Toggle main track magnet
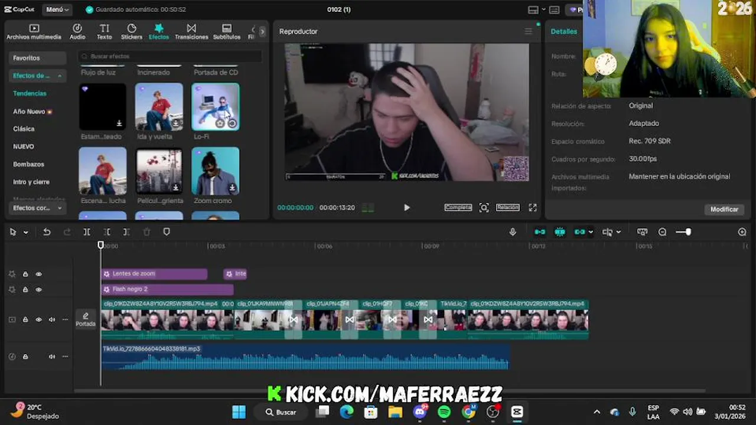The width and height of the screenshot is (756, 425). click(540, 233)
